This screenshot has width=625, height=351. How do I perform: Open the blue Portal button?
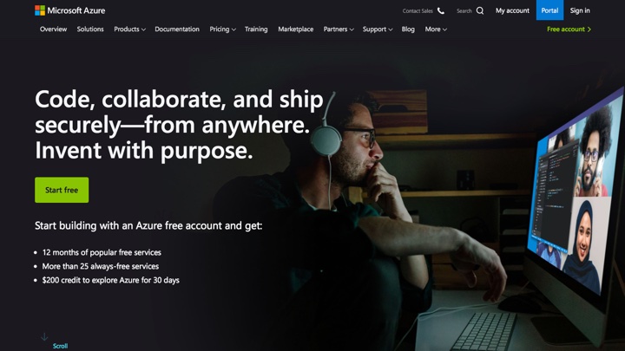pos(549,10)
